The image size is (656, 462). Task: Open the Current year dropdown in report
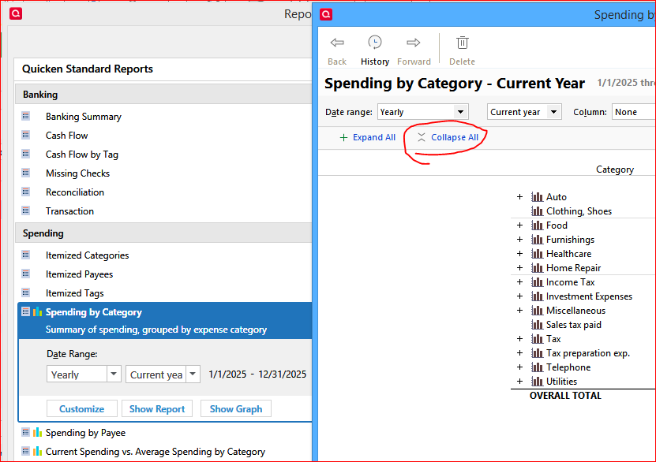coord(524,112)
